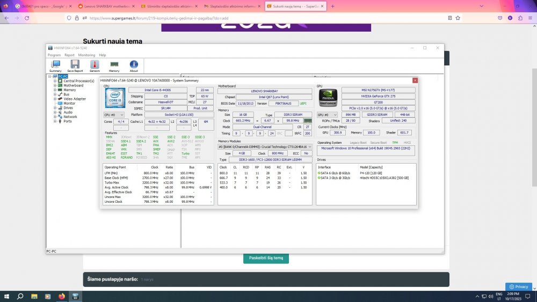Click the Memory module toolbar icon

[114, 66]
